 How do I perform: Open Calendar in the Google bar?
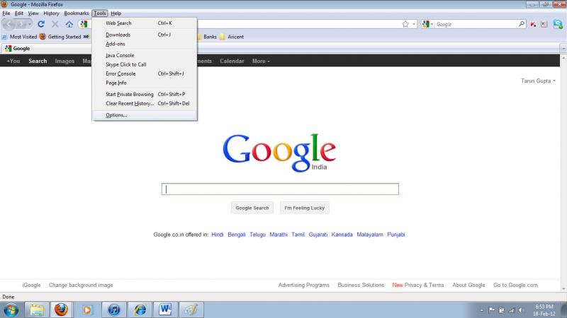(x=232, y=61)
